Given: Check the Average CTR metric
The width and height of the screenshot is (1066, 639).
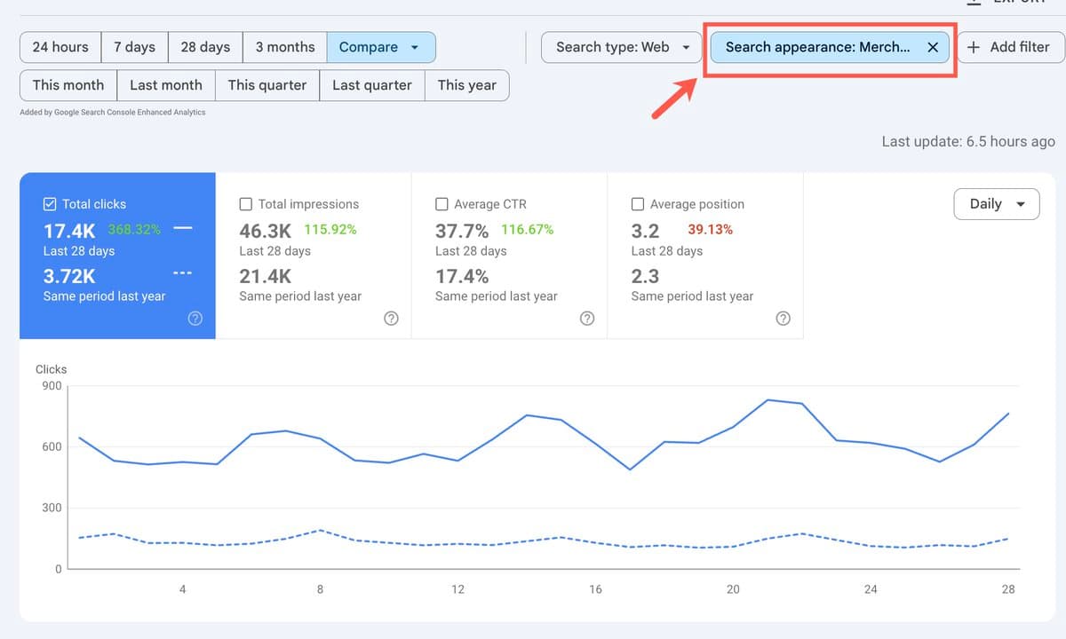Looking at the screenshot, I should (x=442, y=203).
